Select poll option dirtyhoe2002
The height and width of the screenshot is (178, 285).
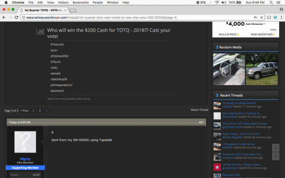click(x=60, y=56)
